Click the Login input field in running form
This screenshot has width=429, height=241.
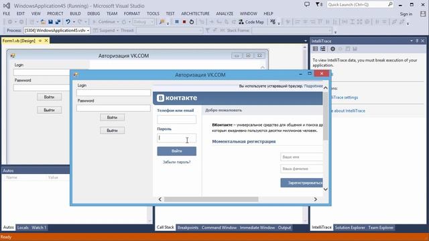pyautogui.click(x=113, y=92)
